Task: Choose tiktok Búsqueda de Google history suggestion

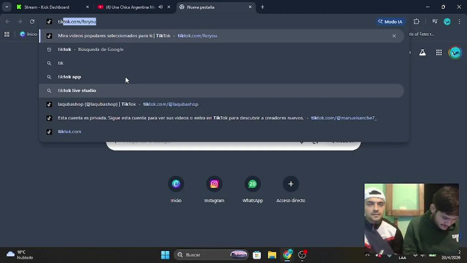Action: [221, 49]
